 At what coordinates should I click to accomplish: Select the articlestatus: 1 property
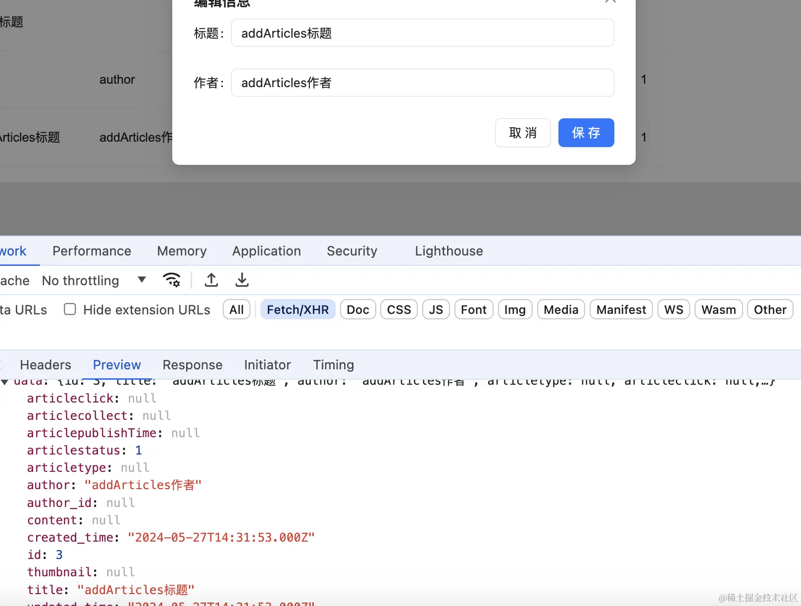[x=85, y=450]
